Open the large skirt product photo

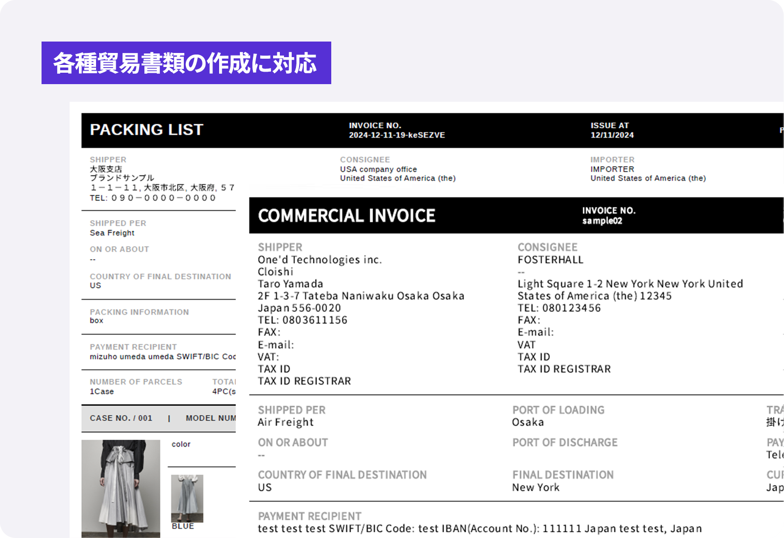tap(121, 489)
